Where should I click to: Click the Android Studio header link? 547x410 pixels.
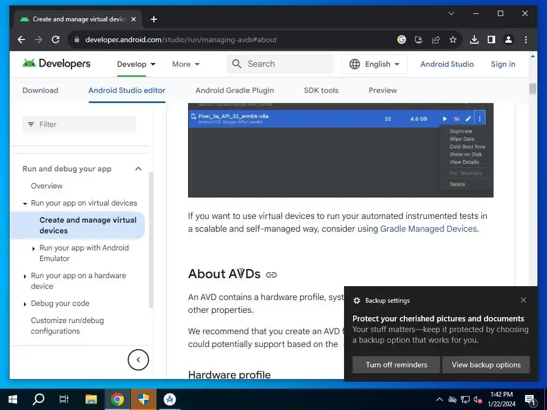[447, 64]
